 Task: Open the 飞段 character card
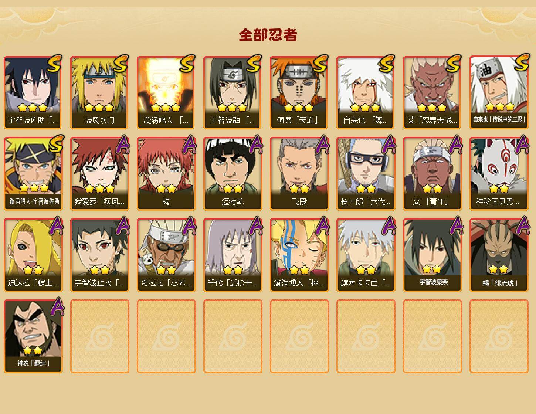(299, 174)
